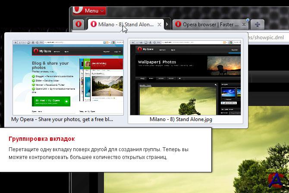The width and height of the screenshot is (289, 193).
Task: Switch to the Milano - 8) Stand Alone tab
Action: pyautogui.click(x=125, y=25)
